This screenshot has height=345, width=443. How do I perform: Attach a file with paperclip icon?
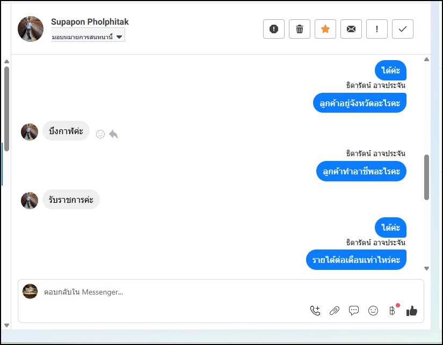point(335,311)
